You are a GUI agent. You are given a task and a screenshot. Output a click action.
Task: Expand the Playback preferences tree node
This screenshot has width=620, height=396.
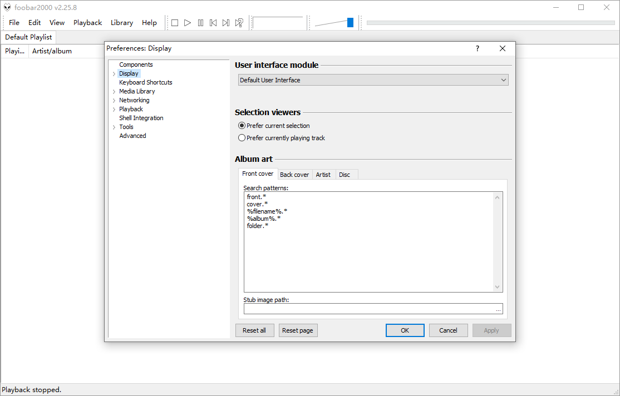point(114,110)
